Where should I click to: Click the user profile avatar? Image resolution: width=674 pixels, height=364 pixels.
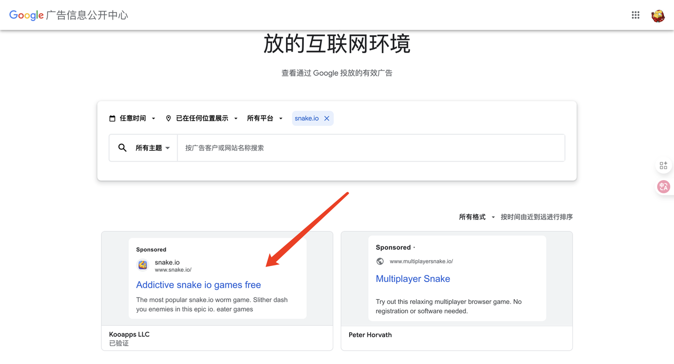tap(658, 16)
